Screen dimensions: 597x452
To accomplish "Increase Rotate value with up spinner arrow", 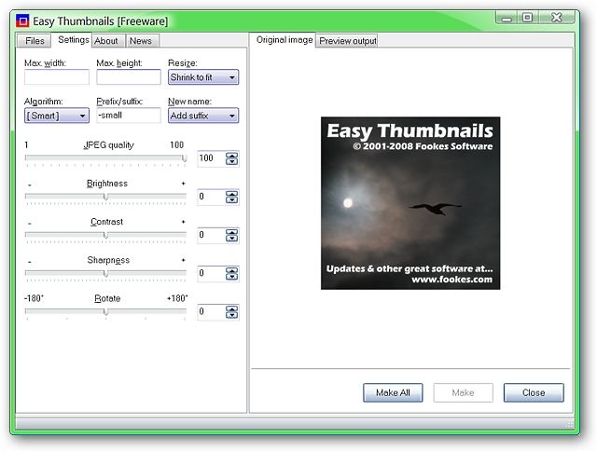I will 231,308.
